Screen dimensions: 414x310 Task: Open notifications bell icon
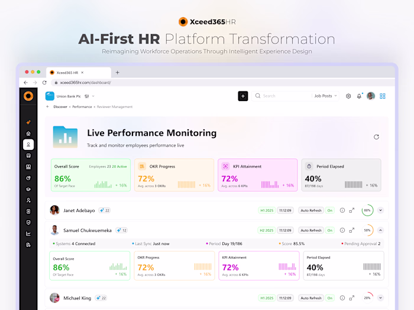(x=359, y=96)
